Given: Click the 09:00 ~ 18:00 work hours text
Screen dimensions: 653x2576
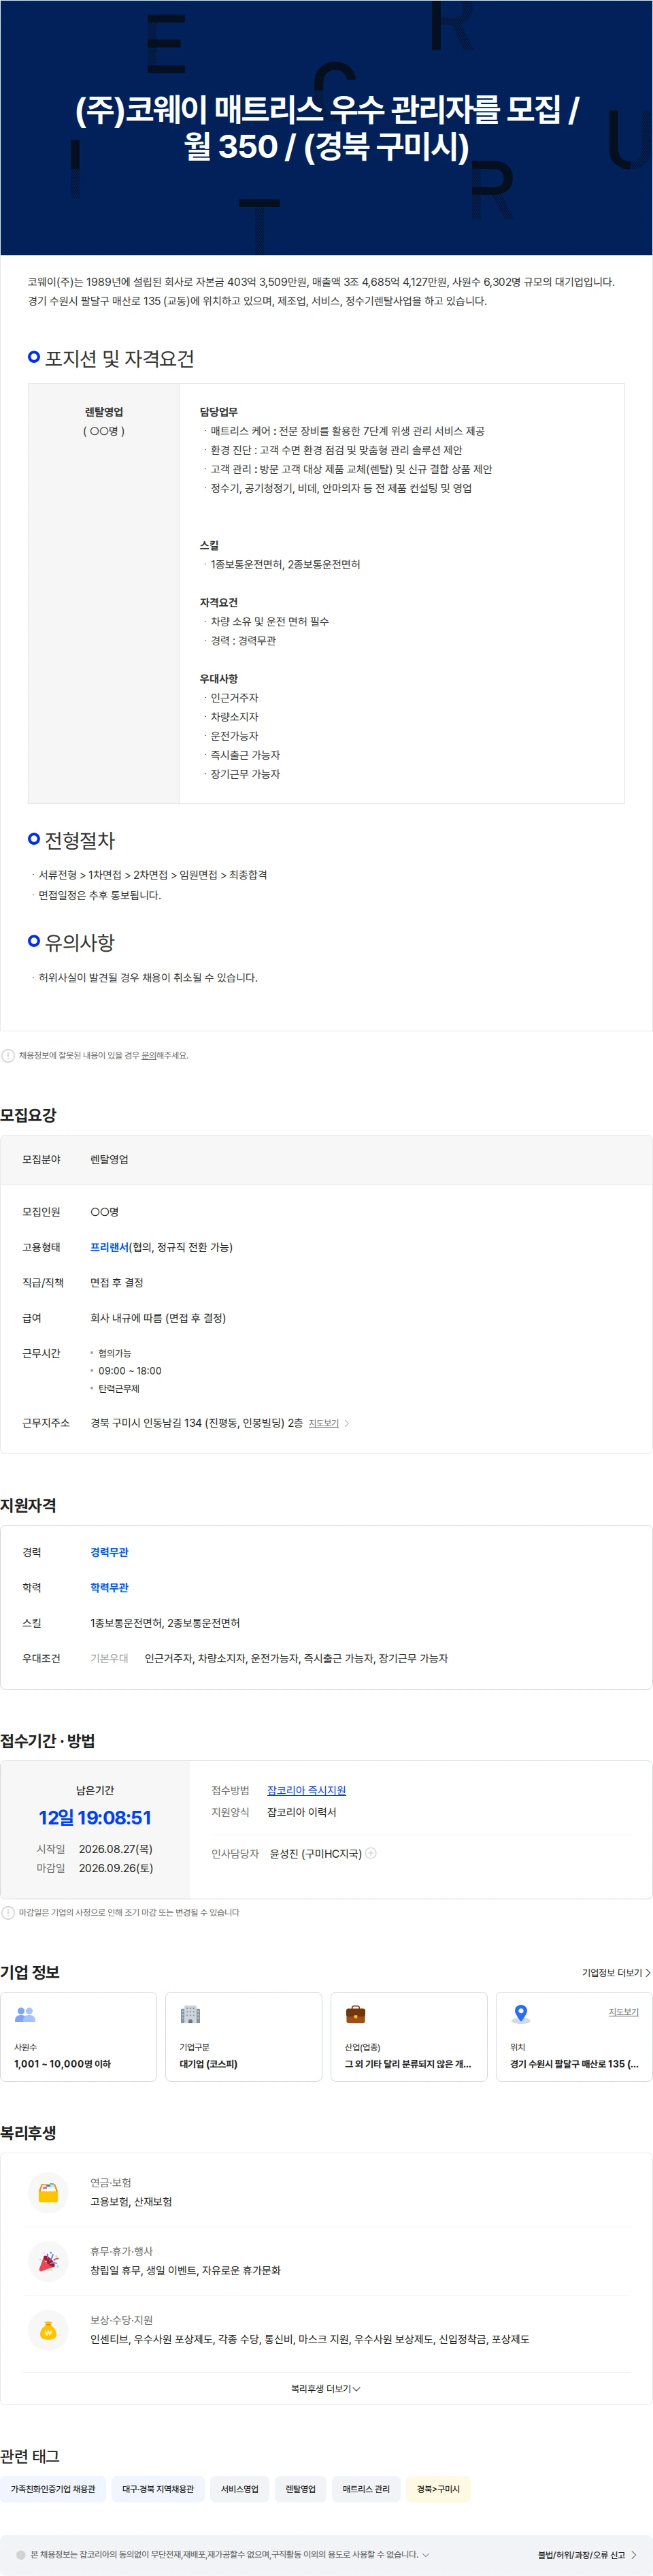Looking at the screenshot, I should coord(130,1371).
